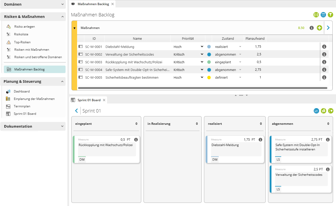Viewport: 336px width, 206px height.
Task: Sort by the Zustand column header
Action: pos(228,38)
